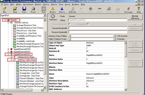The height and width of the screenshot is (95, 145).
Task: Click Administratively Enable Interface button
Action: [x=135, y=44]
